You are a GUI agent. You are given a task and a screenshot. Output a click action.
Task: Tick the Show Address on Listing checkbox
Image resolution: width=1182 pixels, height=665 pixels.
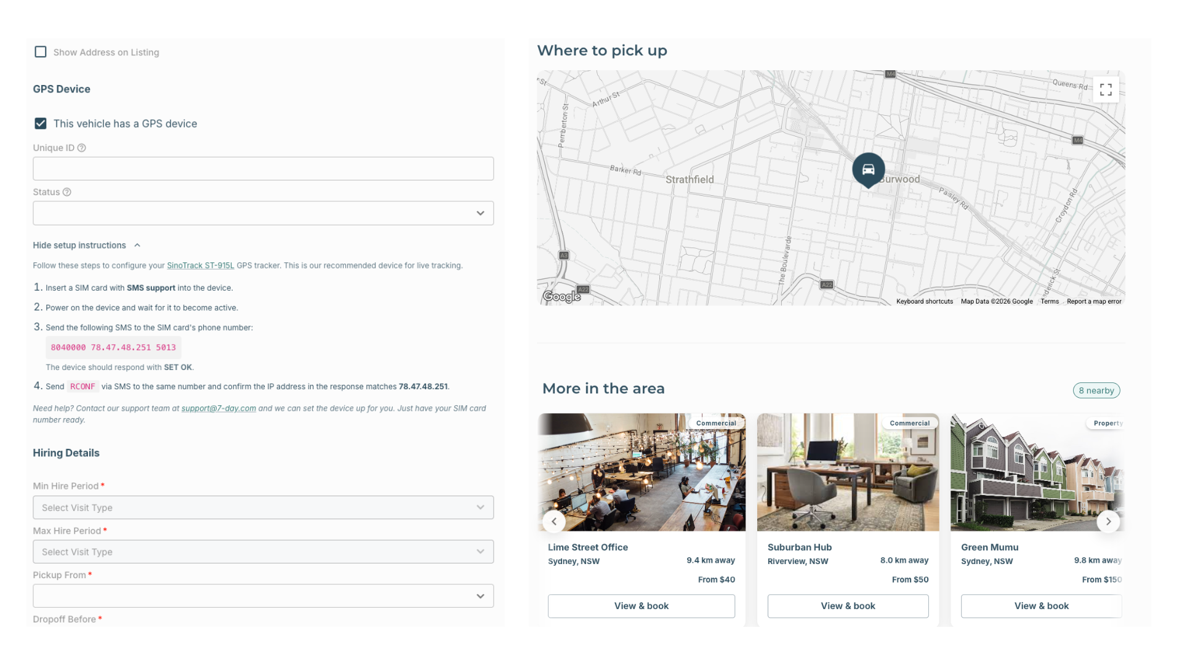[x=41, y=52]
